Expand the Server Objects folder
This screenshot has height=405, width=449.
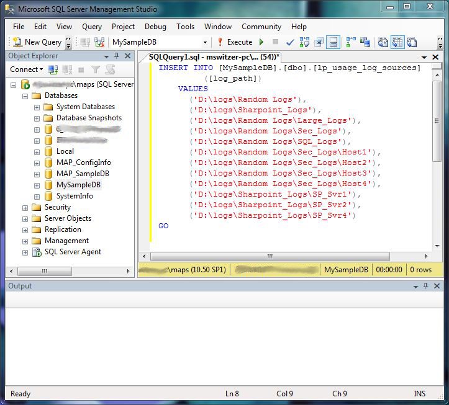point(25,219)
